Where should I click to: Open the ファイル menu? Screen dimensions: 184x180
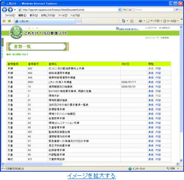[10, 15]
